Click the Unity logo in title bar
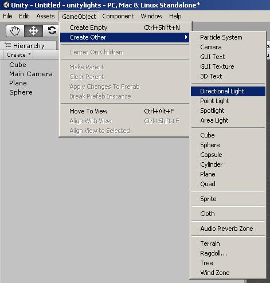Screen dimensions: 270x283 (6, 5)
